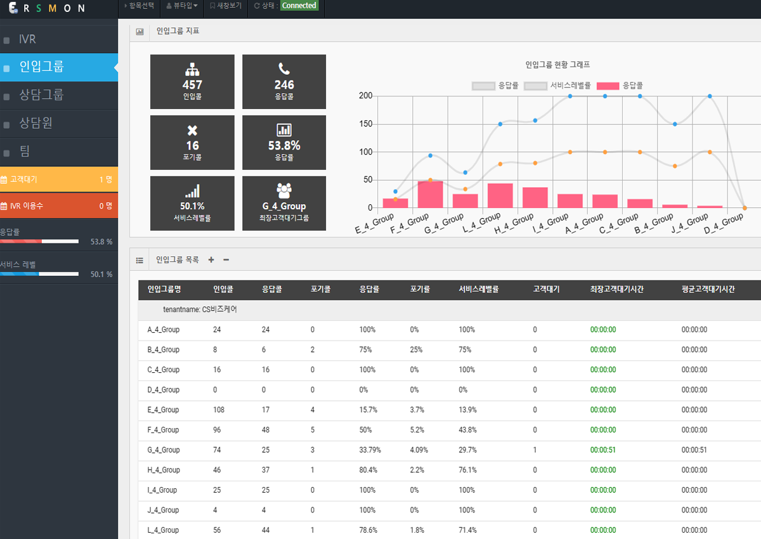Click the chart icon beside 인입그룹 지표 header
This screenshot has height=539, width=761.
[x=140, y=31]
